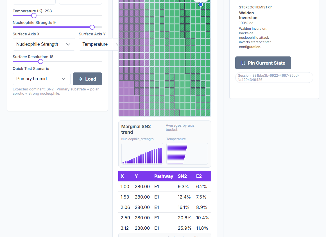326x237 pixels.
Task: Click the lightning bolt icon on Load
Action: (x=81, y=79)
